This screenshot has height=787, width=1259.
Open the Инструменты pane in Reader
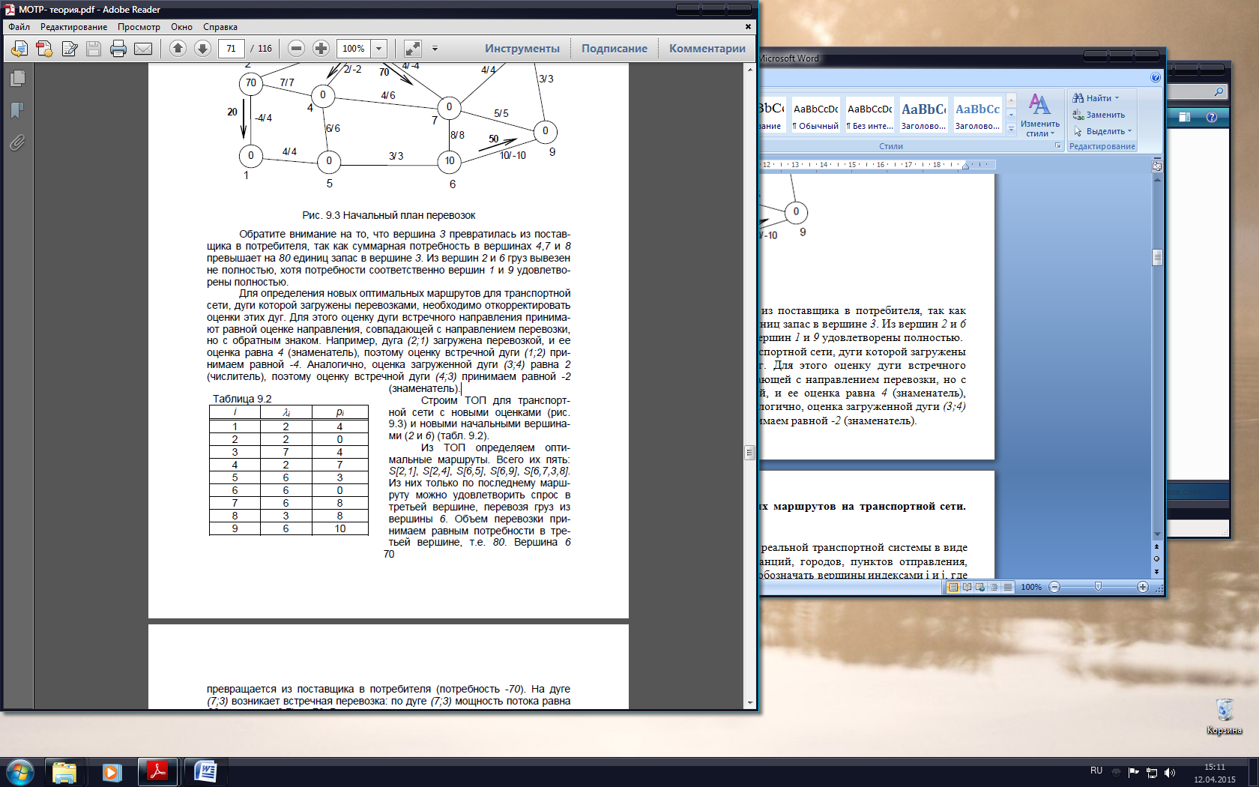522,49
